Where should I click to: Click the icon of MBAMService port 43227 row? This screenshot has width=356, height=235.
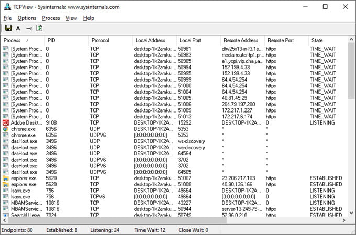click(x=6, y=203)
